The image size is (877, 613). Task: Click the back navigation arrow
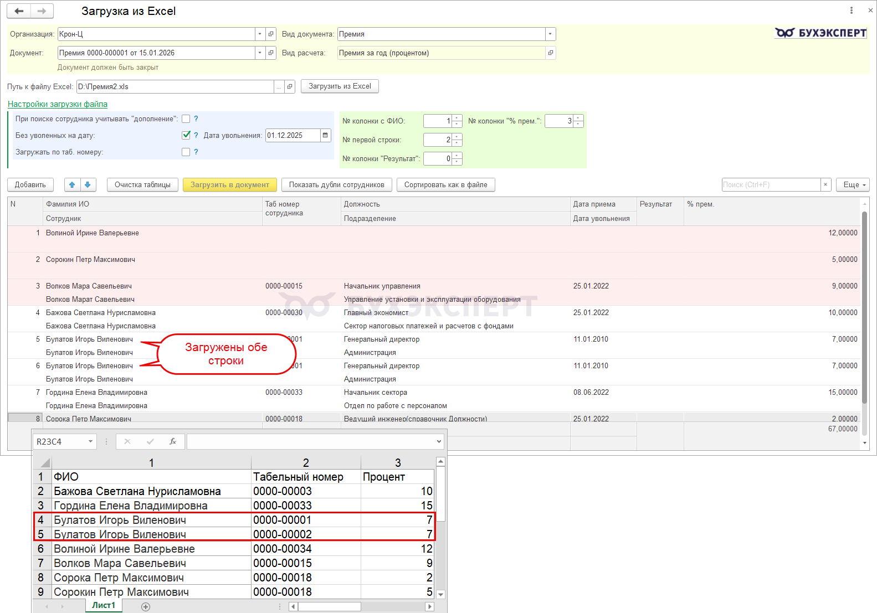(x=19, y=11)
